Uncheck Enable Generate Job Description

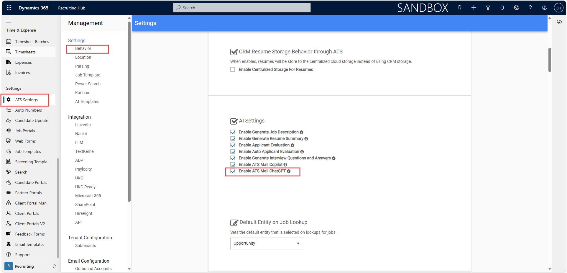233,132
